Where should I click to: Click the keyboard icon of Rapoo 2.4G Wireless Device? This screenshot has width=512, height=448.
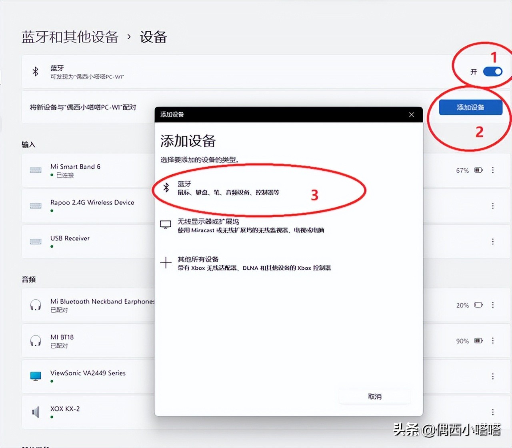pos(35,206)
